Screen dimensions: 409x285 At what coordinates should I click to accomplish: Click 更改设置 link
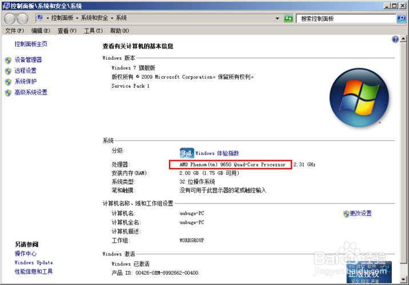(x=360, y=213)
